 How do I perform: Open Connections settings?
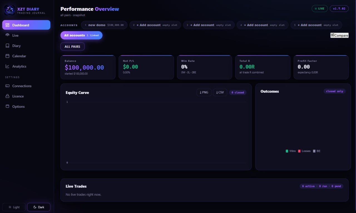point(26,86)
